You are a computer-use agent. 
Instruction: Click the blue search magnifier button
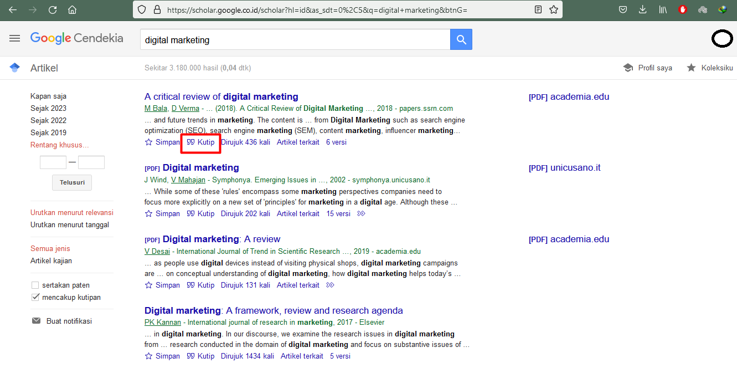(x=461, y=40)
